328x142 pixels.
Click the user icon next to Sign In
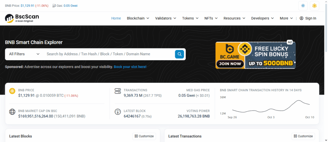click(x=301, y=18)
